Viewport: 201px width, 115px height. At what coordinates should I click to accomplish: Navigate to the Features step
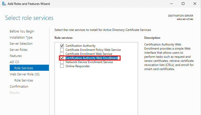[x=16, y=56]
